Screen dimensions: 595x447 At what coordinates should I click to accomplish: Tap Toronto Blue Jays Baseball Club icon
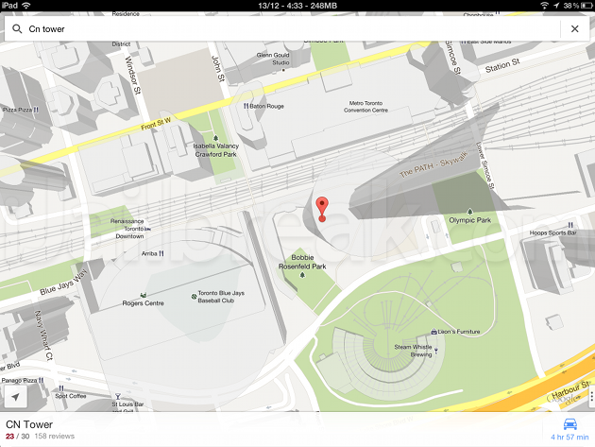[x=194, y=296]
